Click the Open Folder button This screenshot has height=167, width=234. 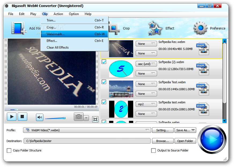pyautogui.click(x=185, y=141)
